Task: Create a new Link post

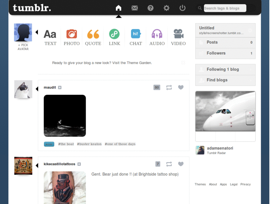Action: tap(114, 37)
